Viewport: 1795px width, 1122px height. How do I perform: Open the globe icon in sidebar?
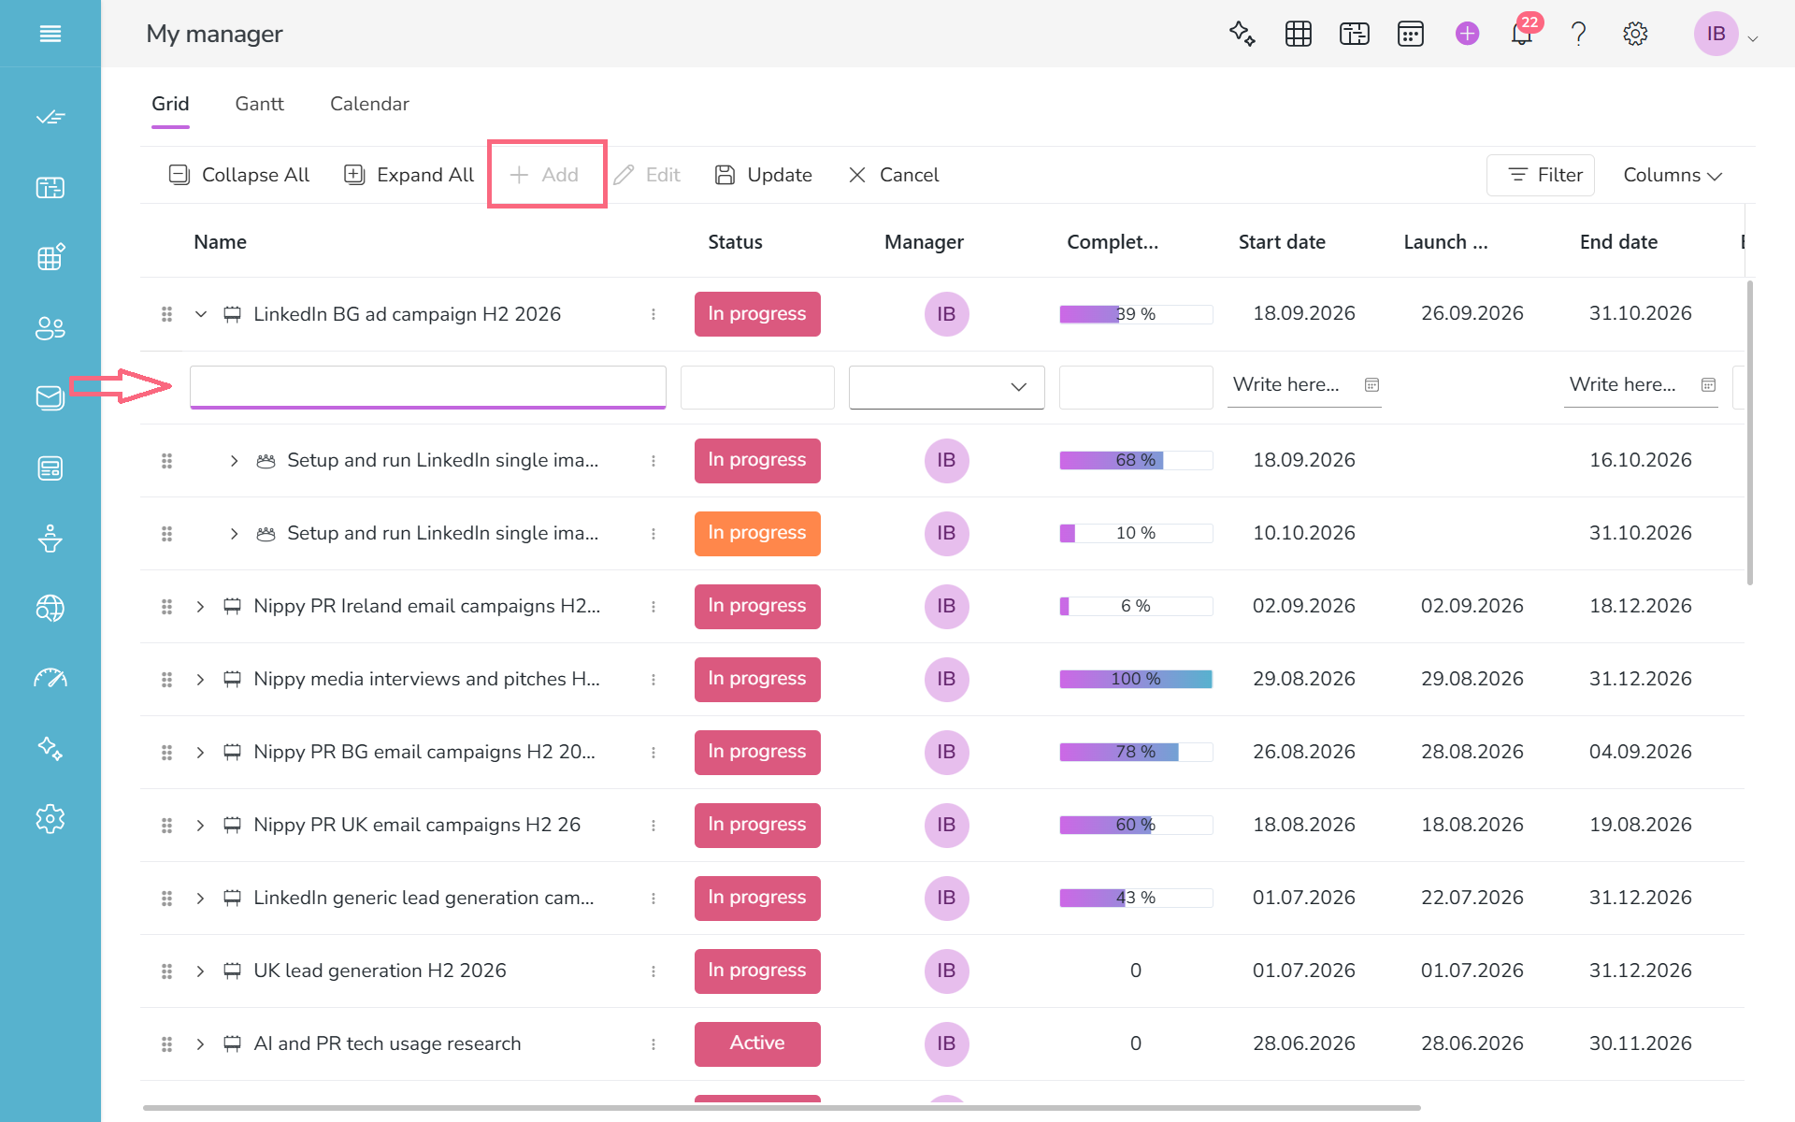pos(50,608)
